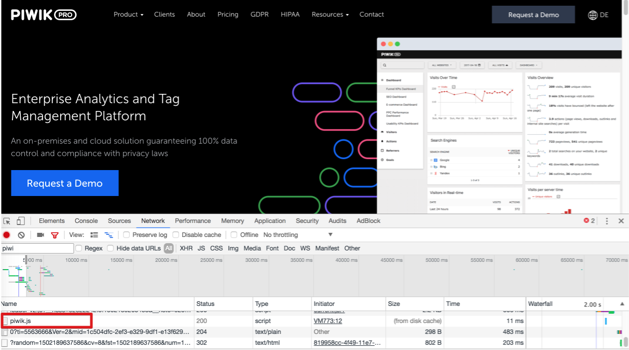Screen dimensions: 629x350
Task: Open the Clients page link
Action: pos(164,15)
